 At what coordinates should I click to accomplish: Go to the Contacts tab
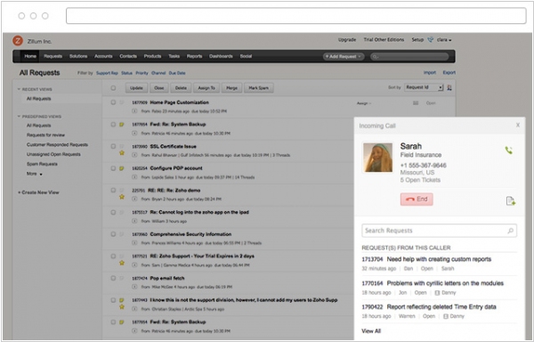click(128, 56)
